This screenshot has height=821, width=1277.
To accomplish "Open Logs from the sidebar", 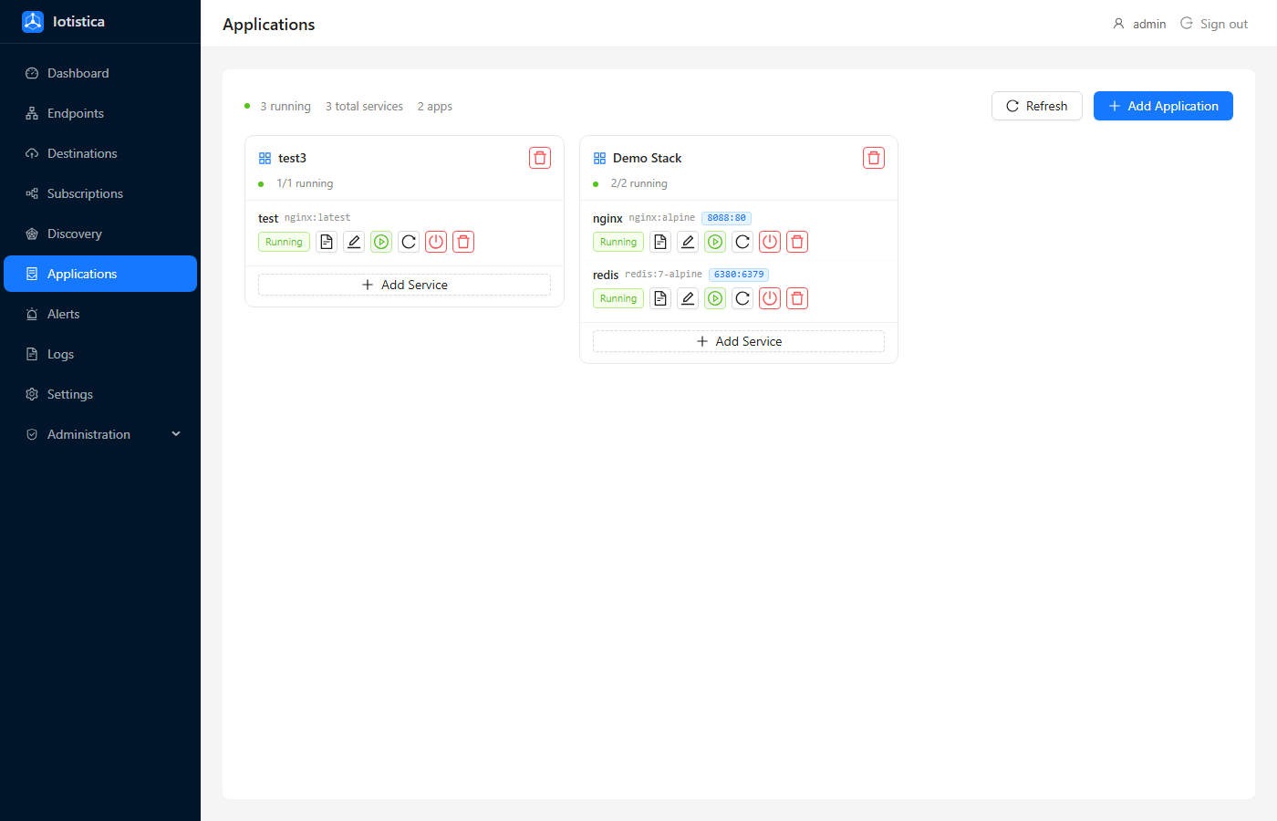I will click(100, 354).
